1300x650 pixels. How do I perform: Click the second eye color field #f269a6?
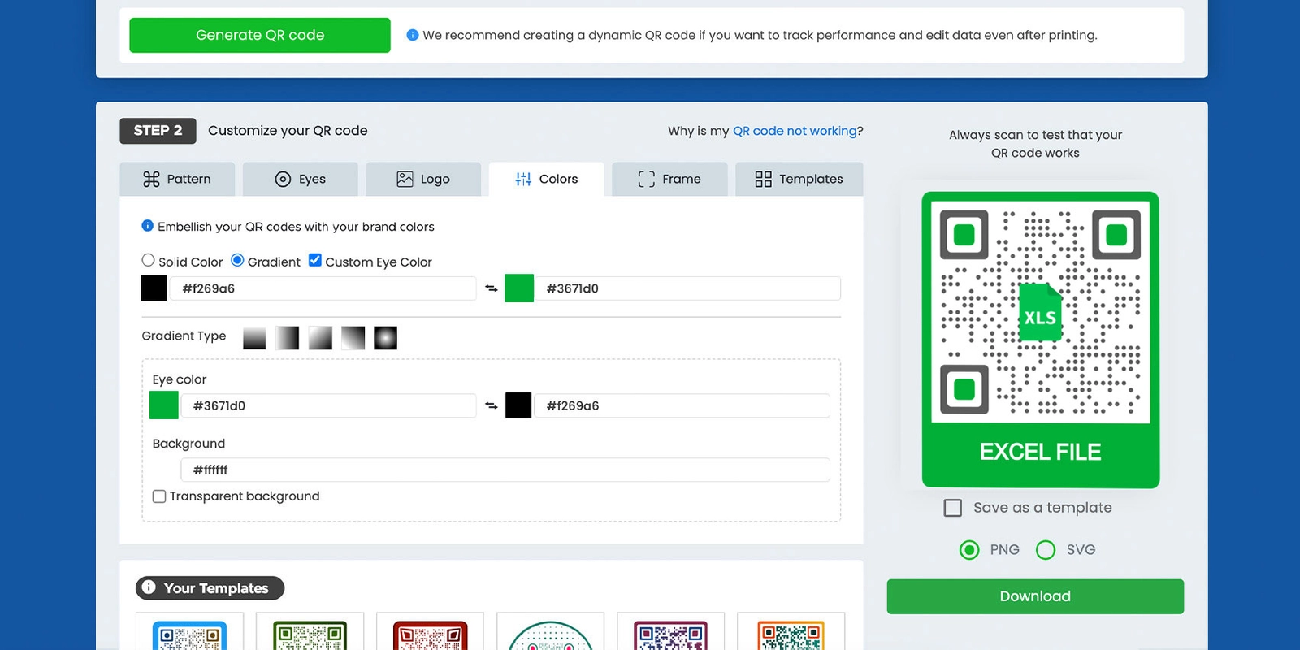point(682,405)
